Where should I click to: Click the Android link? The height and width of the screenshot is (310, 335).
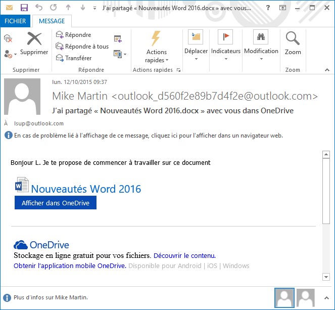click(x=189, y=265)
